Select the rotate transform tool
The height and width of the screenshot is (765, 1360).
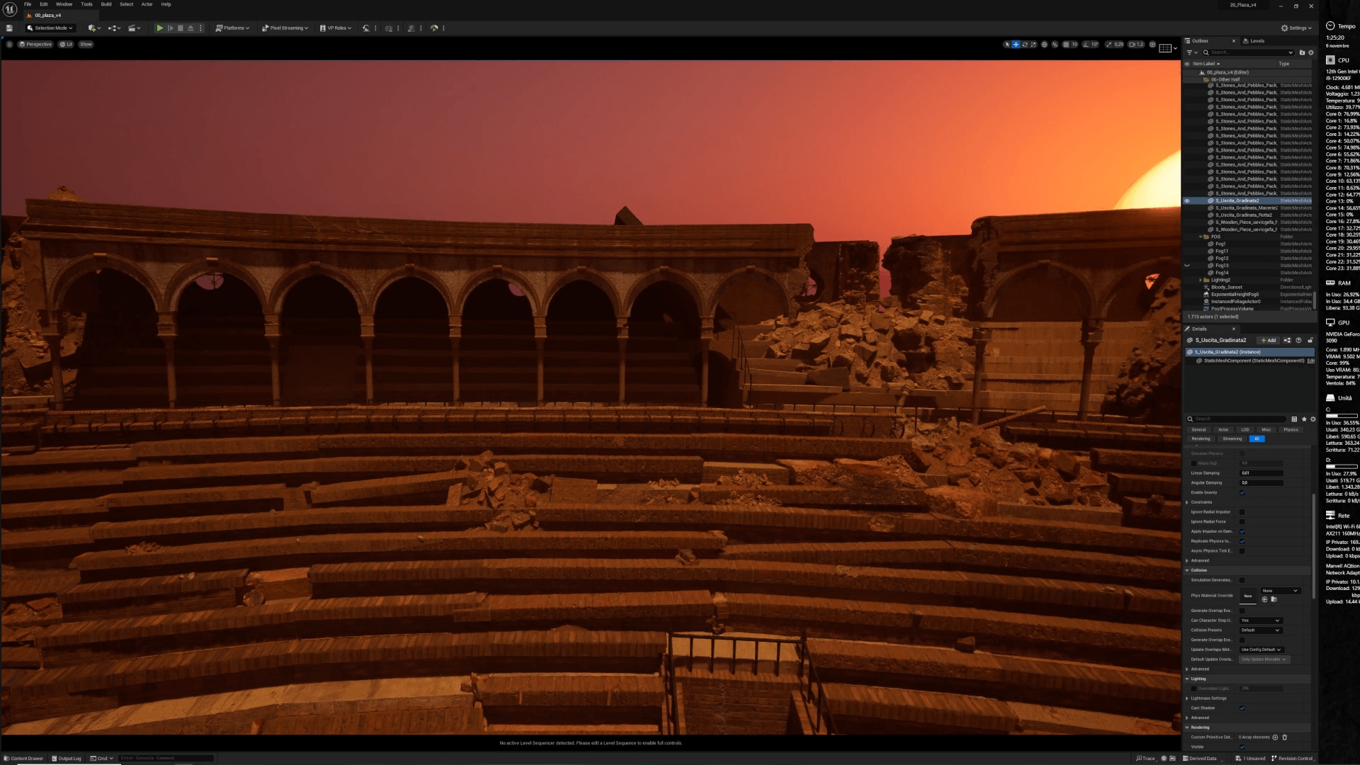tap(1024, 45)
